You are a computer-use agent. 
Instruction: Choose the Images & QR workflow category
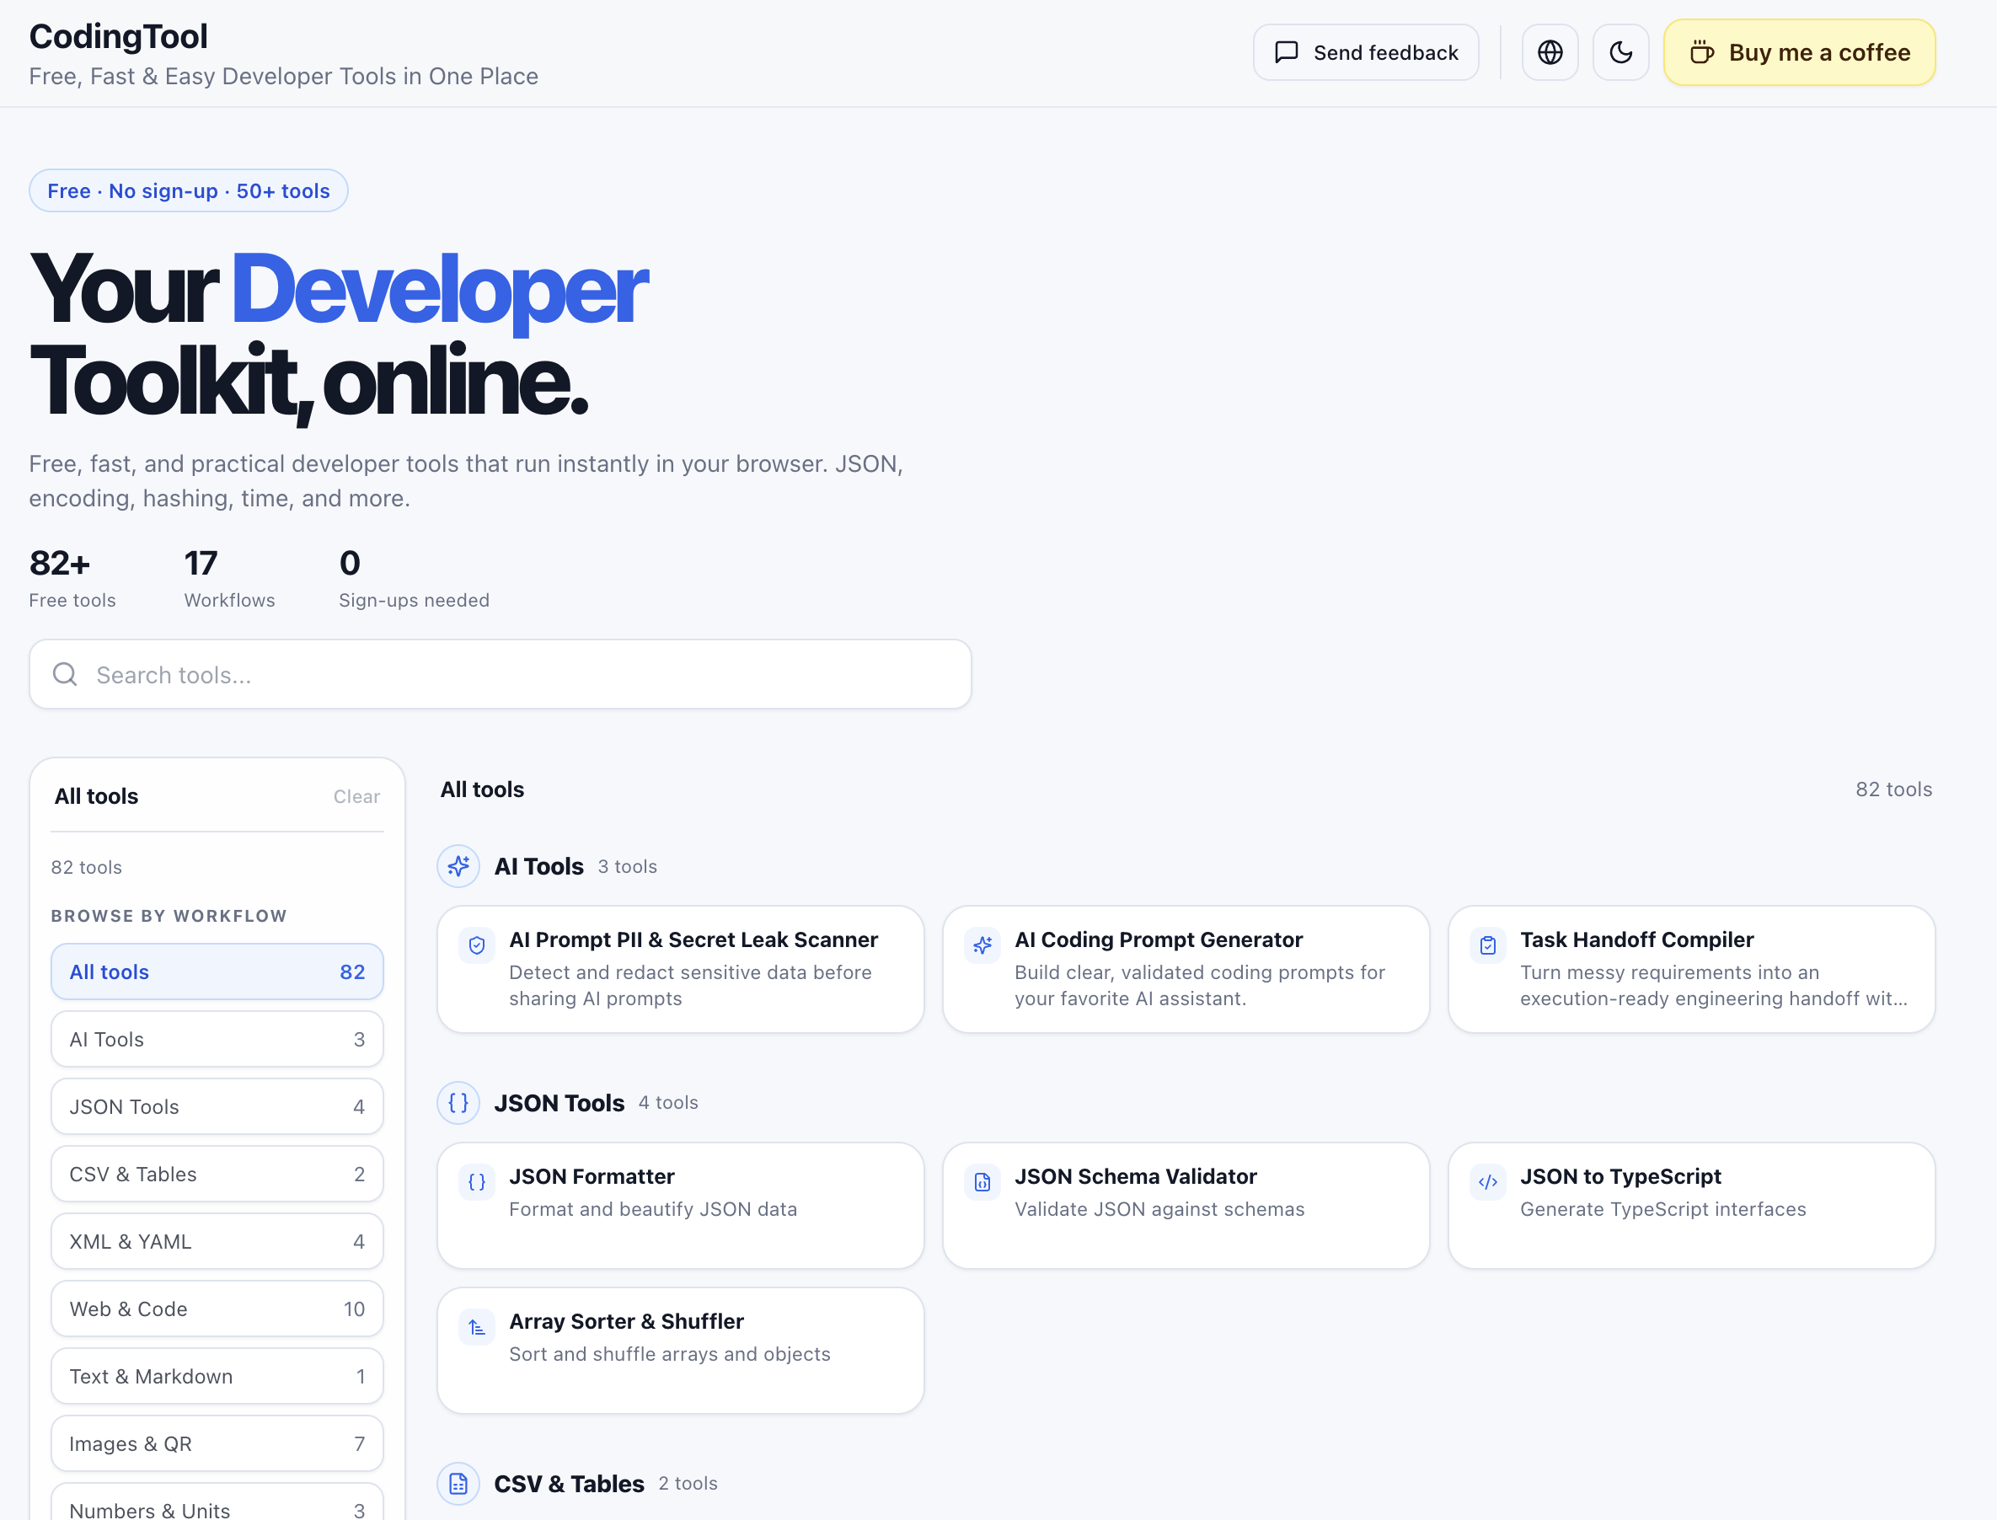(217, 1443)
